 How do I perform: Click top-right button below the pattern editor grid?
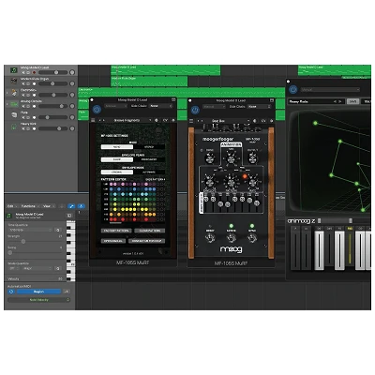pos(150,231)
